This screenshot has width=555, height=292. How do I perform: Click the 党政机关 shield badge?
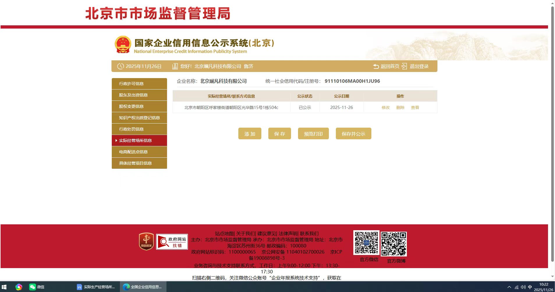coord(146,241)
